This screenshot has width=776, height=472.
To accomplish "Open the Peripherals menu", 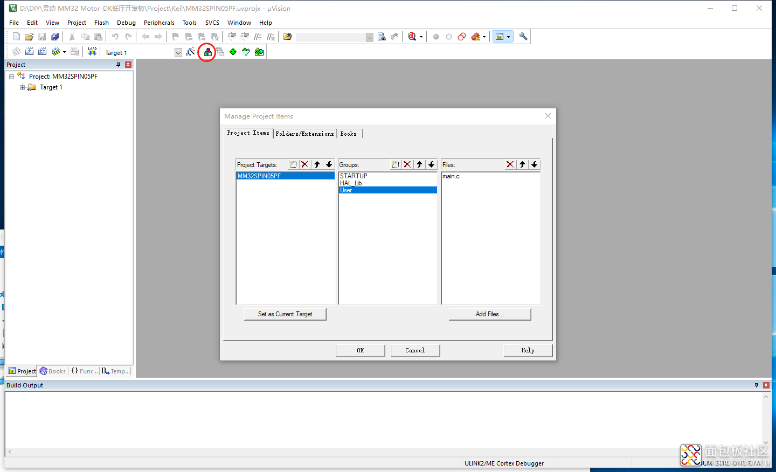I will pyautogui.click(x=159, y=23).
